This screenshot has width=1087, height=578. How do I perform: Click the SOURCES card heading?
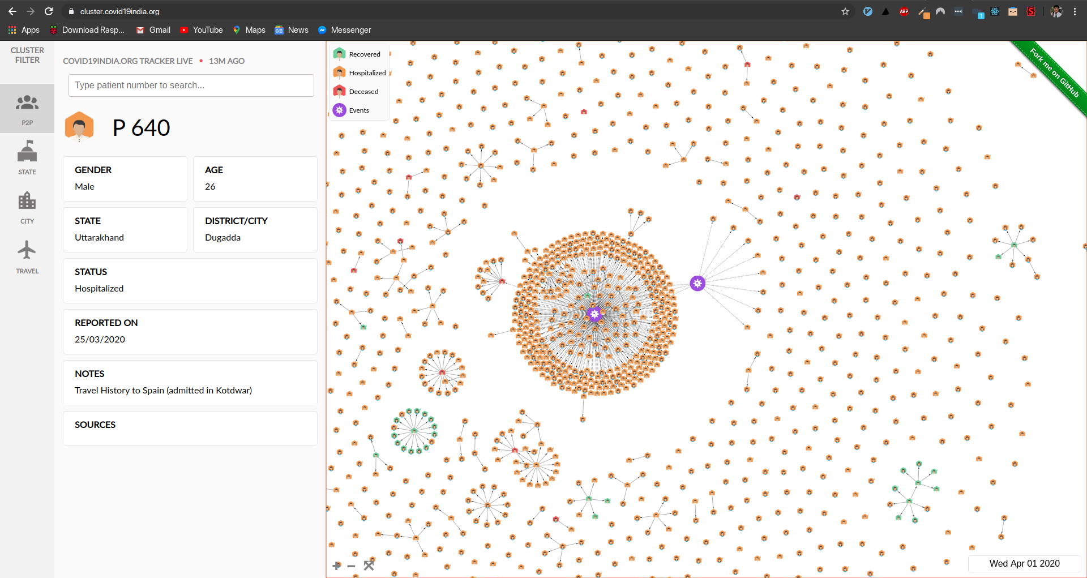(95, 425)
